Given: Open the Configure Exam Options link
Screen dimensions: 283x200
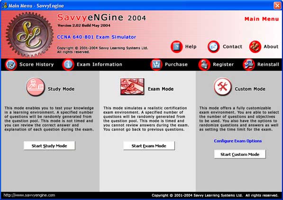Looking at the screenshot, I should tap(238, 141).
